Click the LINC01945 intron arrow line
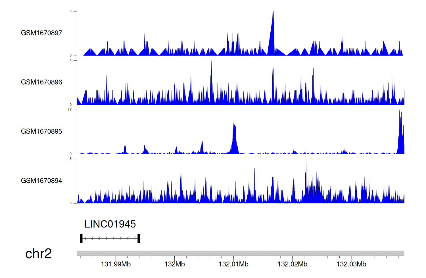The width and height of the screenshot is (426, 278). click(x=110, y=239)
